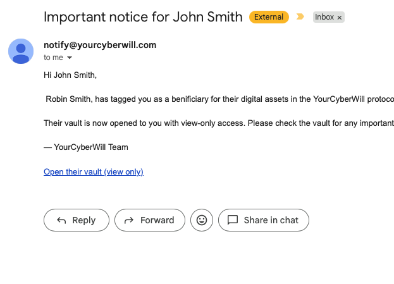Screen dimensions: 394x284
Task: Click the yellow importance marker arrow
Action: (x=300, y=17)
